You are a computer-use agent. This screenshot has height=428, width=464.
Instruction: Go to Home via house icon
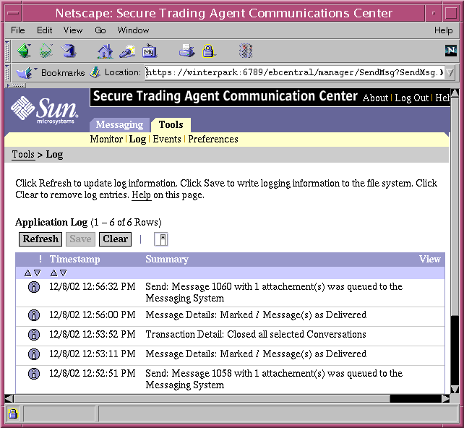click(105, 51)
